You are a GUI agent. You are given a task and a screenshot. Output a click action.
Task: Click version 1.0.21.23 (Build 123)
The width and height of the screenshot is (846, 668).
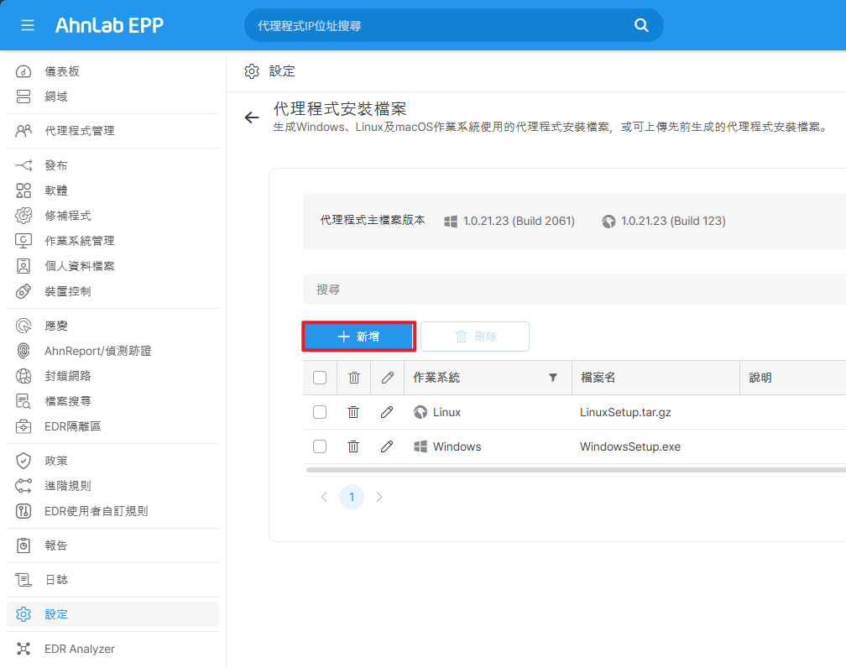click(x=673, y=222)
